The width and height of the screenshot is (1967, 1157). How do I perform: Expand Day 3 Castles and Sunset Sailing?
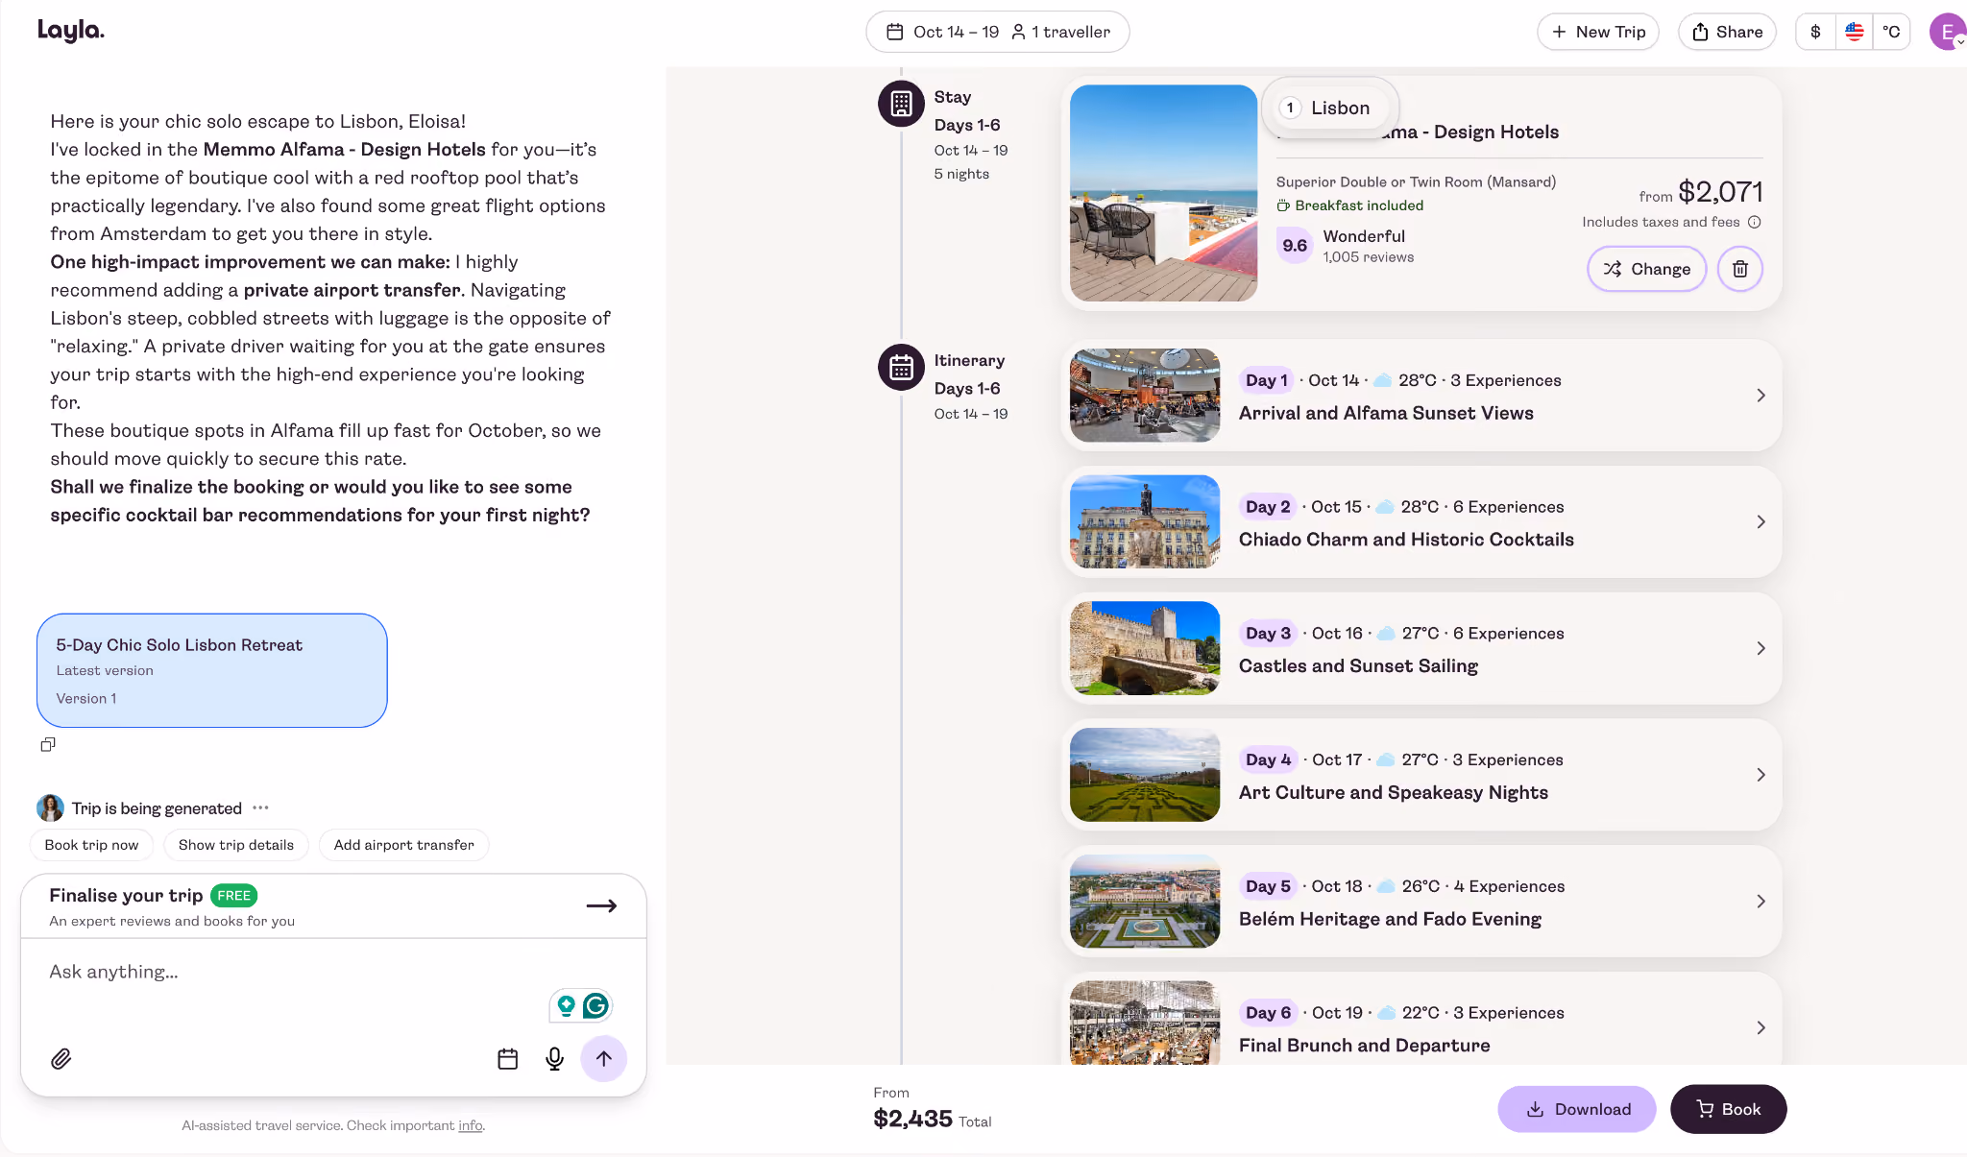[1421, 648]
